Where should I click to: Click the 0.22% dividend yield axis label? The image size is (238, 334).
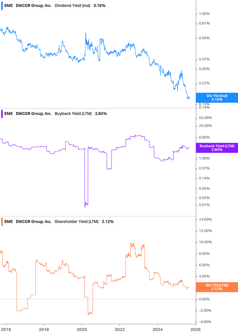[x=204, y=83]
